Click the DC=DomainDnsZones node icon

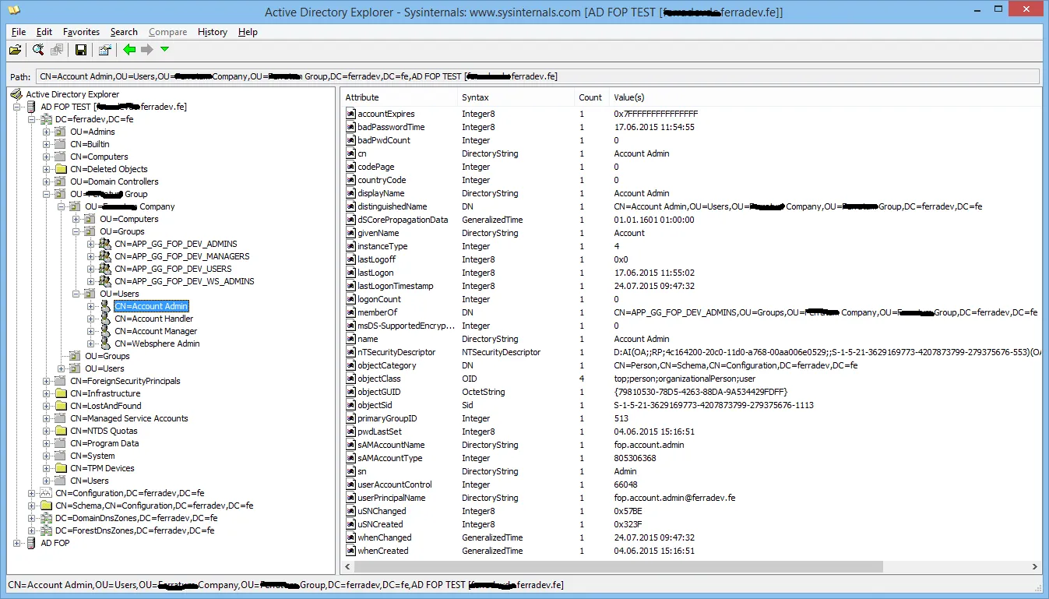point(46,518)
